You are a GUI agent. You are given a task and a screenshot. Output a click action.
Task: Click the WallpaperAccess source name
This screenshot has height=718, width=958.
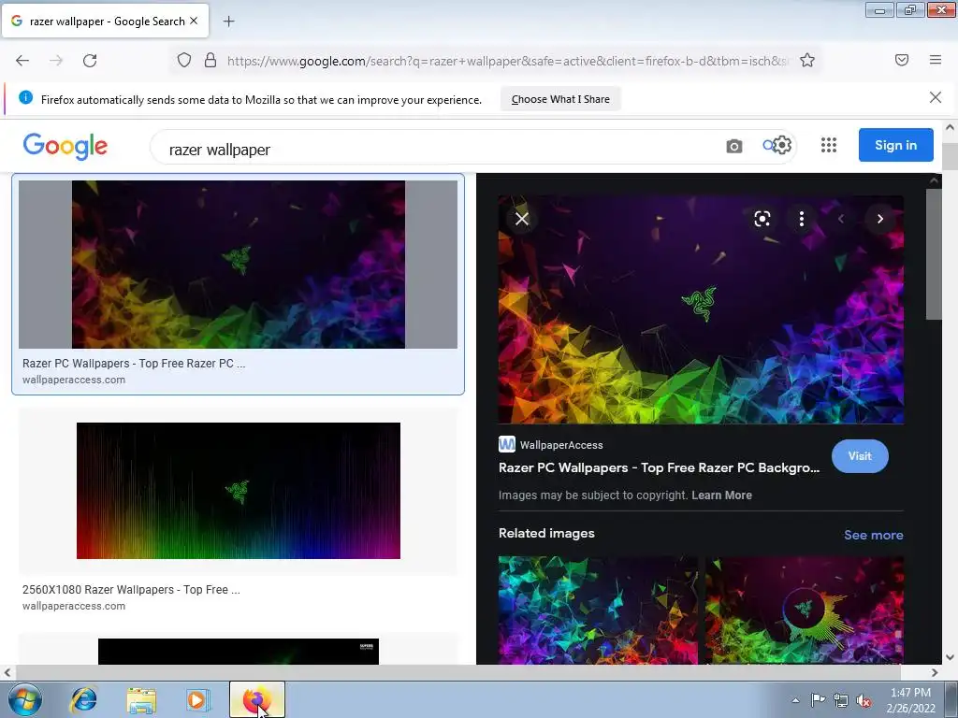pyautogui.click(x=561, y=445)
